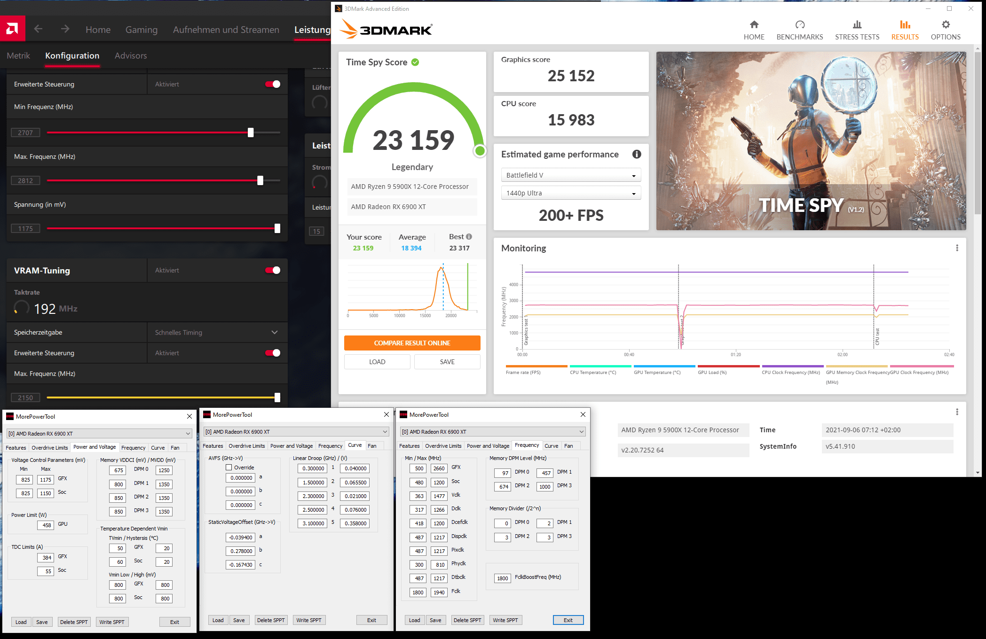Open the Battlefield V game dropdown
This screenshot has height=639, width=986.
coord(571,175)
